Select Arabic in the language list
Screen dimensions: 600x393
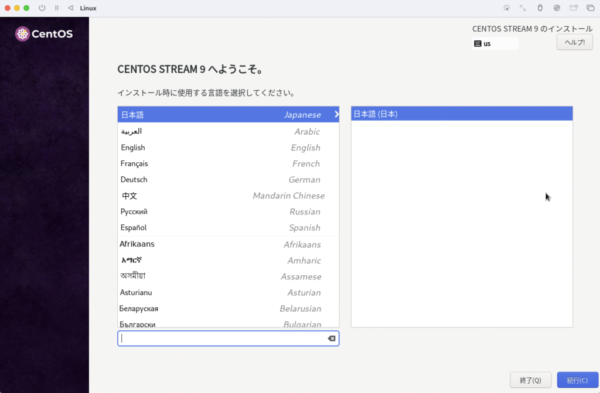pyautogui.click(x=228, y=131)
